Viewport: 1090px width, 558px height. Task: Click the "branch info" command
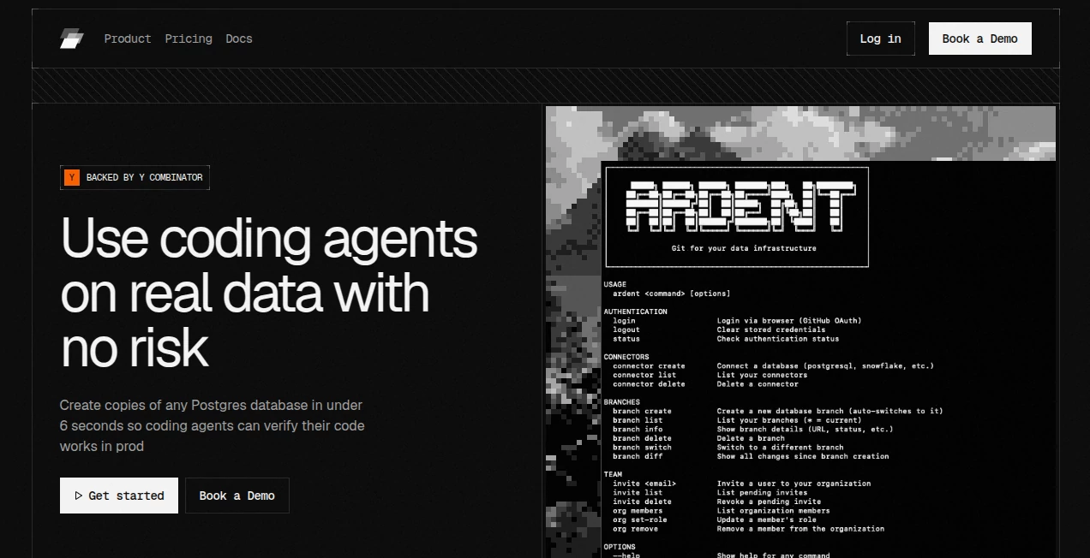638,430
